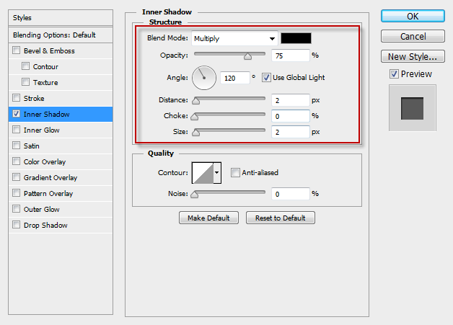The height and width of the screenshot is (325, 453).
Task: Enable the Inner Glow checkbox
Action: click(x=17, y=130)
